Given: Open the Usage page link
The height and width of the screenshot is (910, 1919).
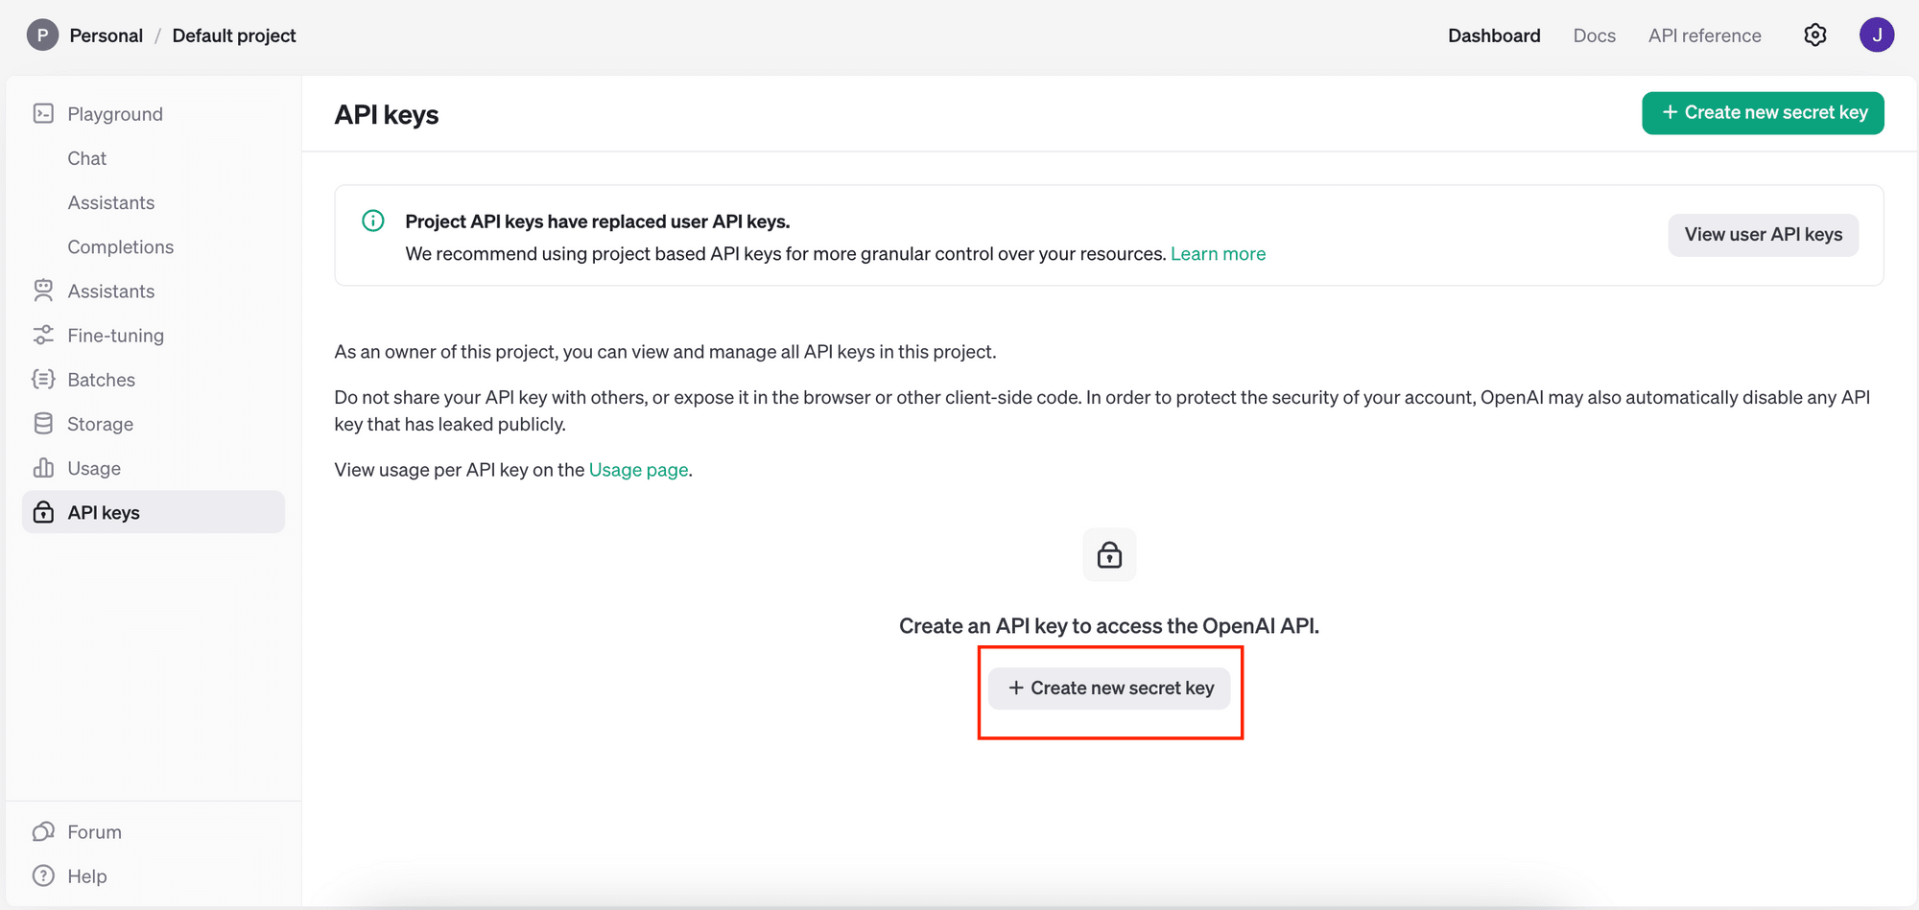Looking at the screenshot, I should coord(638,469).
